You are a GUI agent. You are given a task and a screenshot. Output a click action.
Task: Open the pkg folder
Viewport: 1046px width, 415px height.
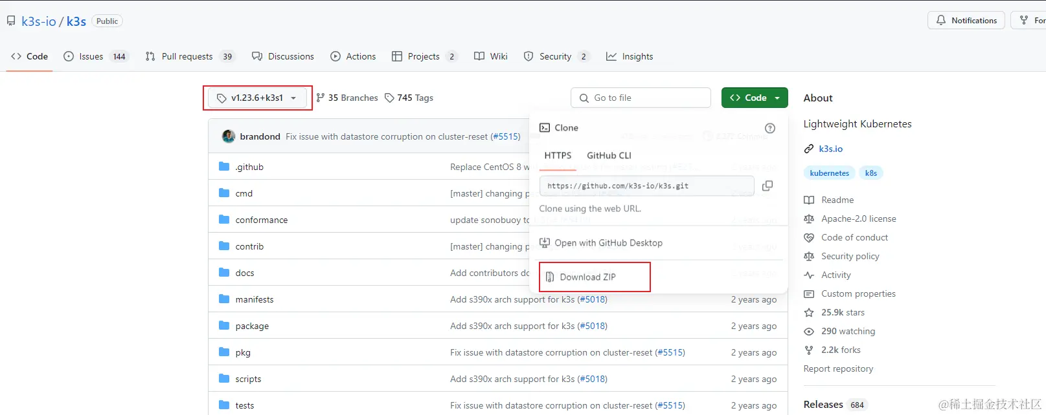coord(243,352)
